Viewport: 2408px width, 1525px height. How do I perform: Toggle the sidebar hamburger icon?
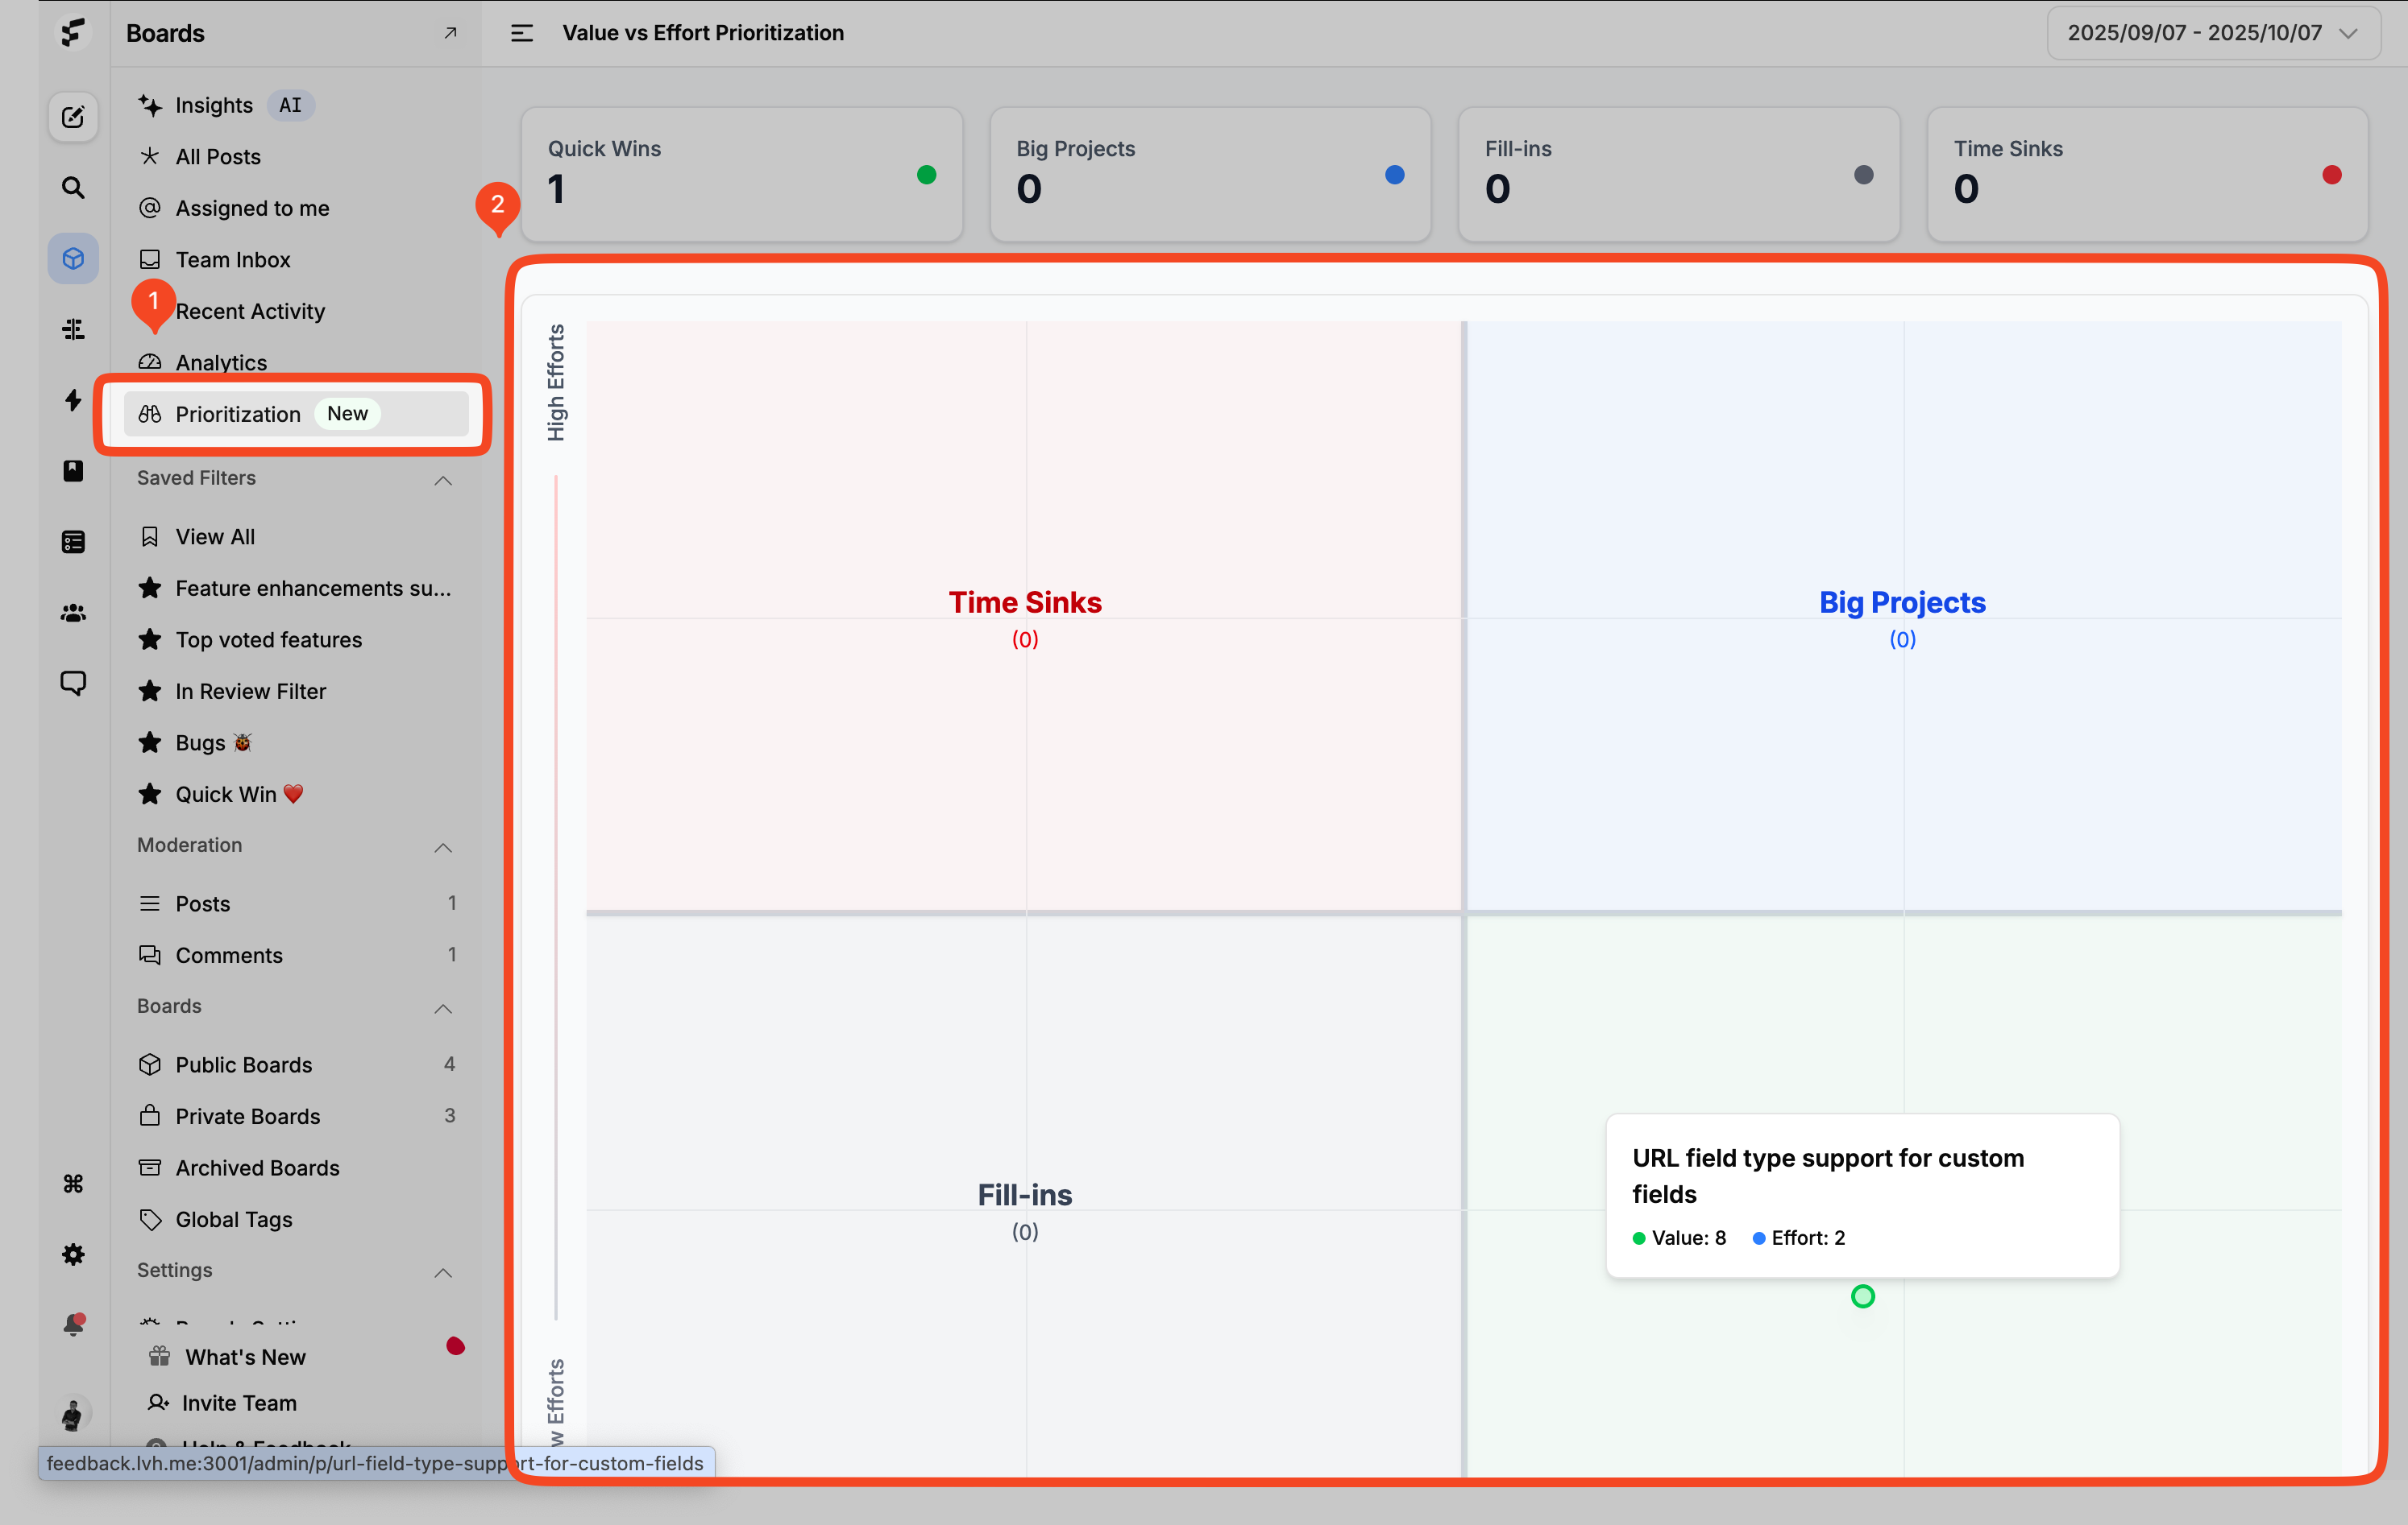pyautogui.click(x=521, y=33)
